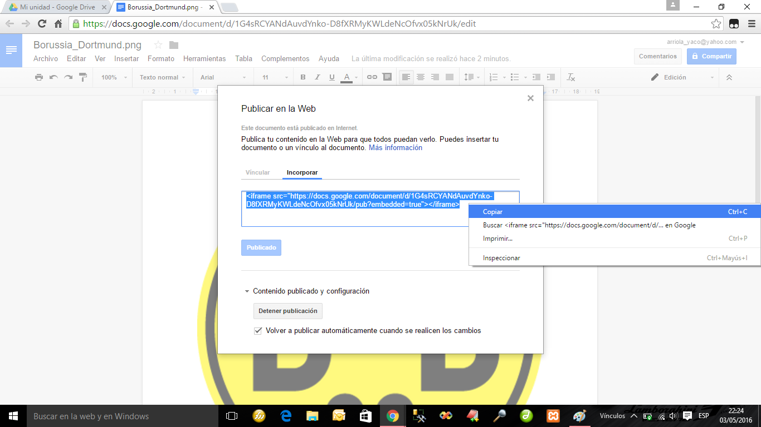Redo the last action

click(x=68, y=77)
